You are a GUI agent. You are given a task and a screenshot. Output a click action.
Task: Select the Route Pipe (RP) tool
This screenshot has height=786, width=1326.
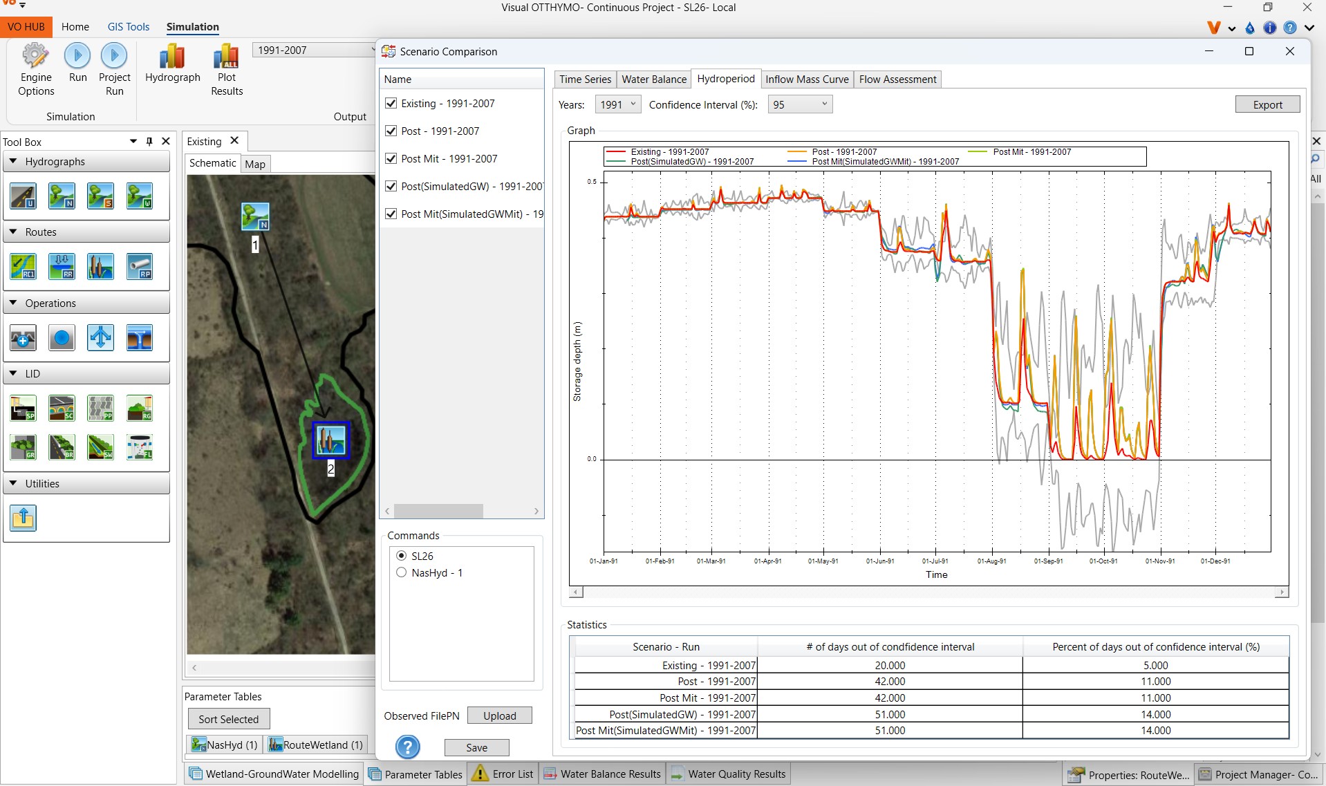coord(139,267)
